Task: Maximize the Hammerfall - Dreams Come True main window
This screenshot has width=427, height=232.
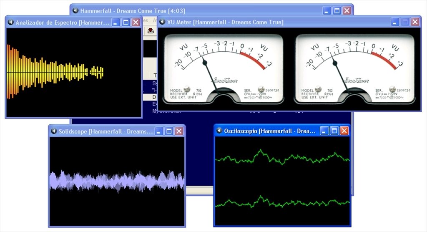Action: click(337, 10)
